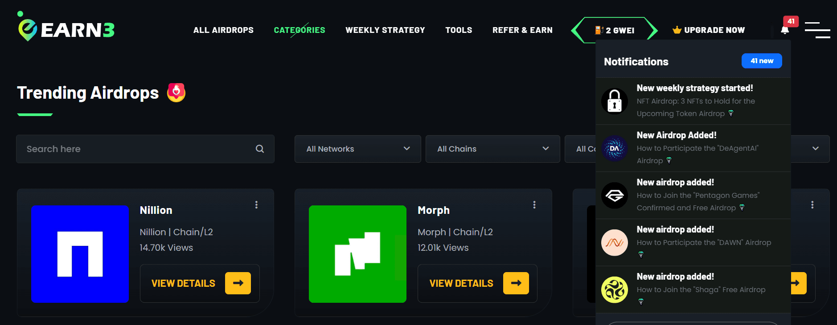Click the 12.01k Views text
The image size is (837, 325).
pos(443,248)
